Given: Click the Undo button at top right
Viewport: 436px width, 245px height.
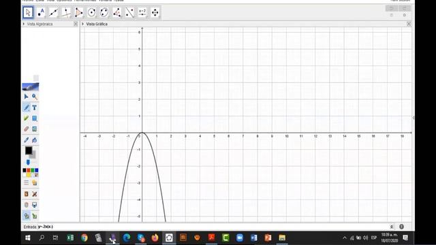Looking at the screenshot, I should click(392, 8).
